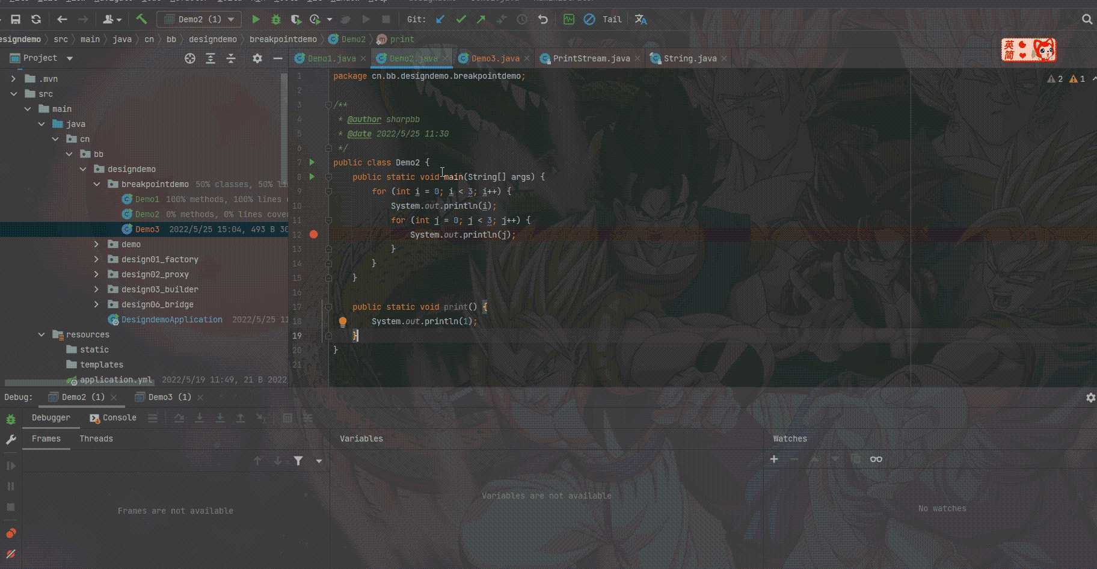
Task: Click the Project panel horizontal scrollbar
Action: [x=78, y=383]
